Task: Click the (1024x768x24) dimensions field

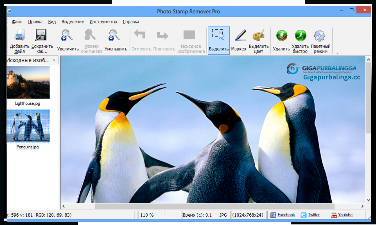Action: 249,215
